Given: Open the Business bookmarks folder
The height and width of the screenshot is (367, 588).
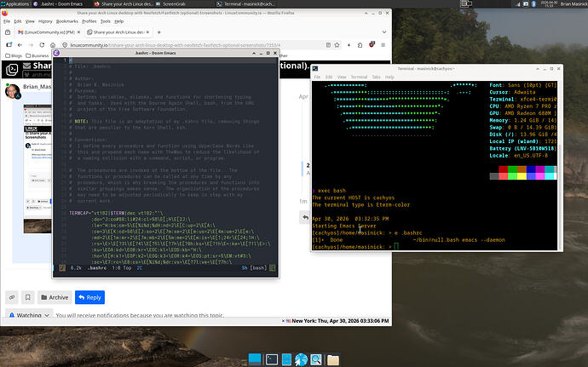Looking at the screenshot, I should 37,55.
